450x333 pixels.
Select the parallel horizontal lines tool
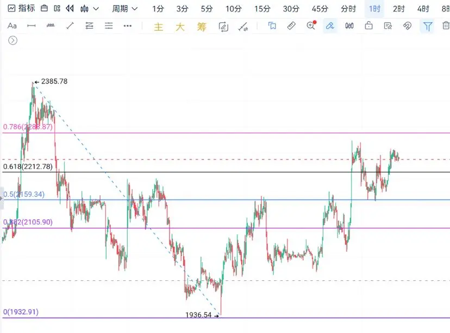[109, 26]
